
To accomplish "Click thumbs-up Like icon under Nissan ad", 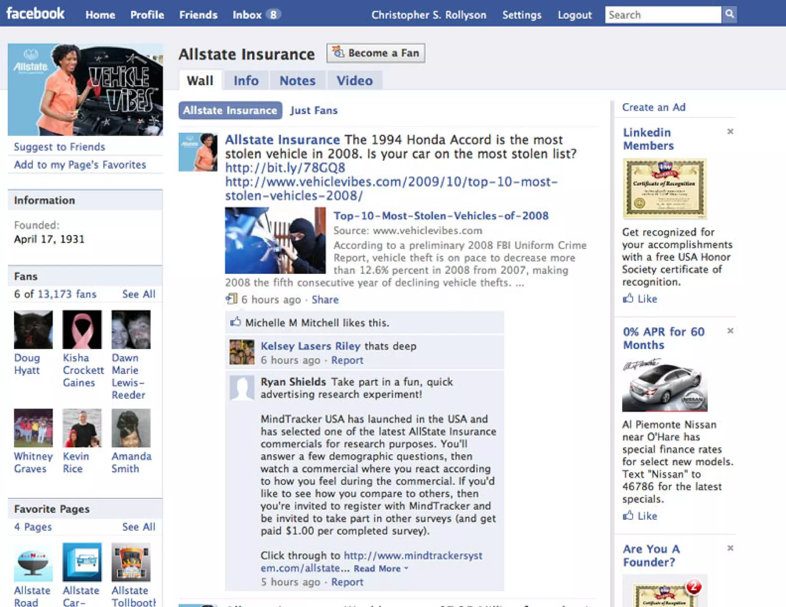I will (x=628, y=516).
